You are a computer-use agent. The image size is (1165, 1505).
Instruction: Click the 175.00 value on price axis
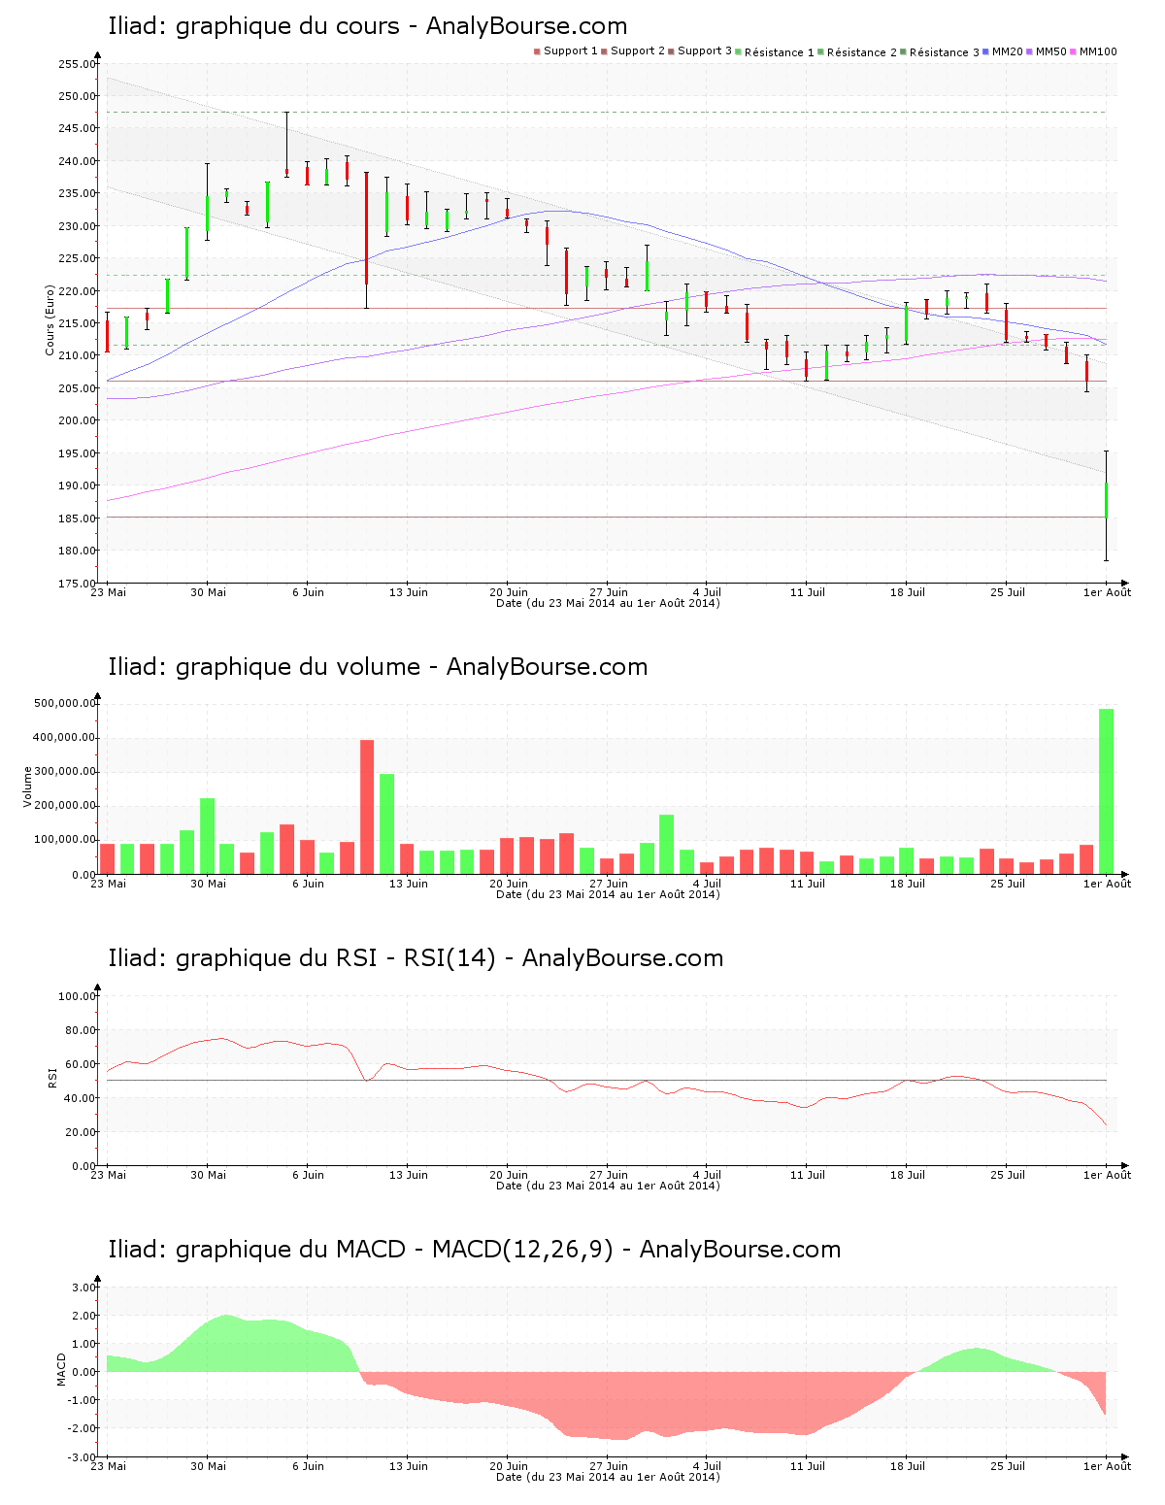(78, 584)
